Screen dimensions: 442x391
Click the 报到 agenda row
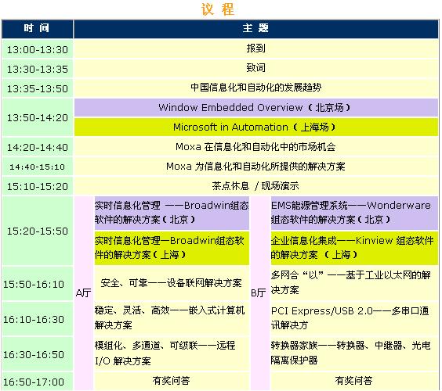point(255,48)
